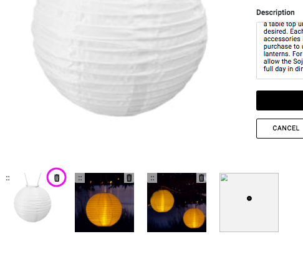The image size is (303, 259).
Task: Click the large white lantern preview image
Action: pos(120,58)
